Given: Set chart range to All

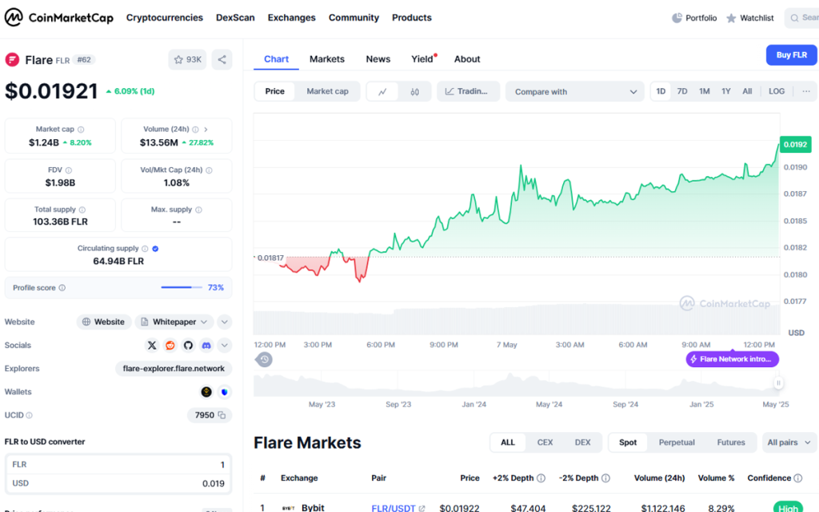Looking at the screenshot, I should click(x=748, y=91).
